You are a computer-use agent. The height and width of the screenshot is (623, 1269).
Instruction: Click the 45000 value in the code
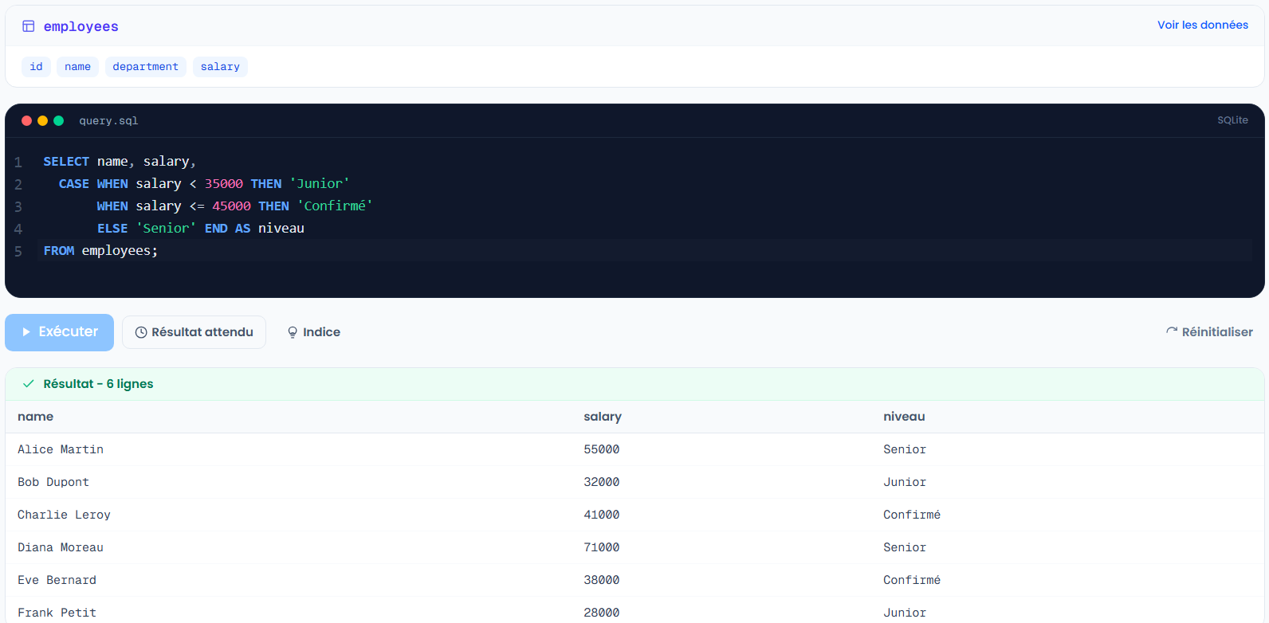click(231, 206)
